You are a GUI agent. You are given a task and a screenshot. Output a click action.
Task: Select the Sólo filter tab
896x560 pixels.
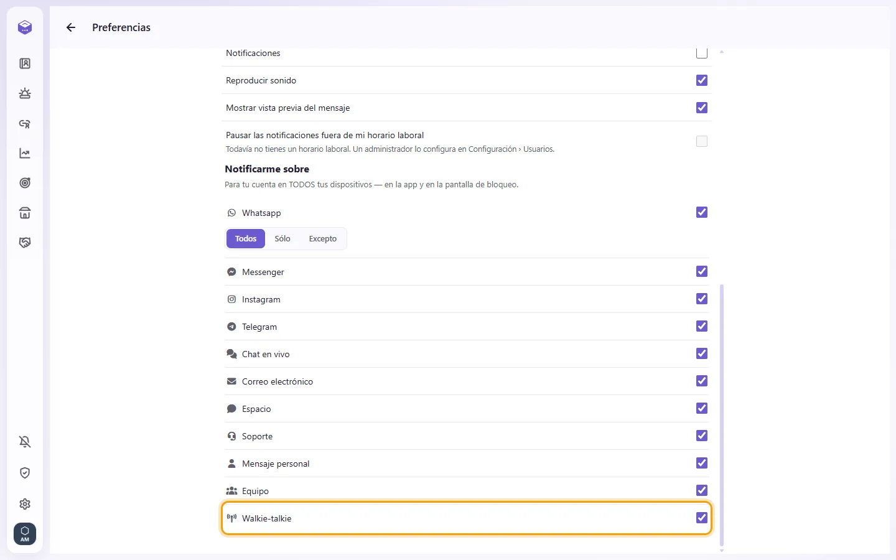point(282,239)
